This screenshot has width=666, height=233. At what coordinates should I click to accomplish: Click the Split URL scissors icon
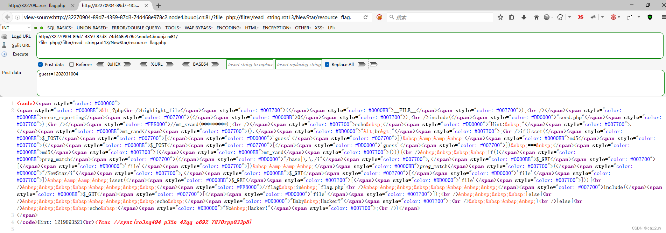tap(4, 45)
